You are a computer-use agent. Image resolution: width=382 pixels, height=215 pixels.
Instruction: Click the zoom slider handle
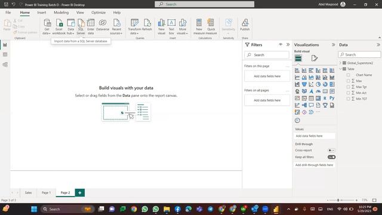point(338,200)
